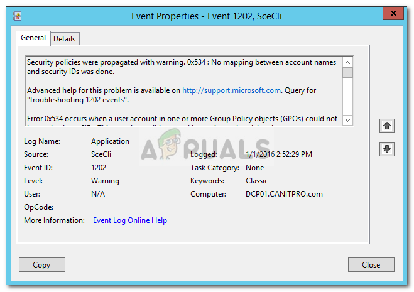Click the 'Keywords:' label
Screen dimensions: 414x292
click(207, 181)
